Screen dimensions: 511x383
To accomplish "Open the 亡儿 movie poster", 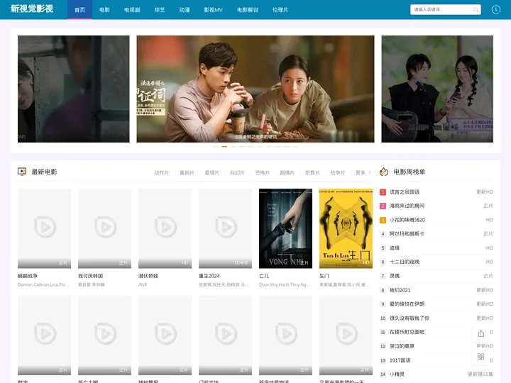I will (x=285, y=228).
